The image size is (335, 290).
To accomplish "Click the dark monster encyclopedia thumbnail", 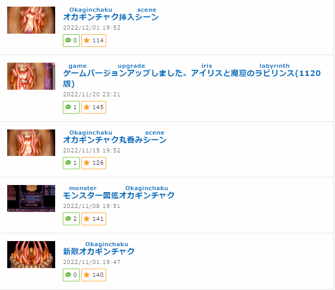I will (31, 199).
